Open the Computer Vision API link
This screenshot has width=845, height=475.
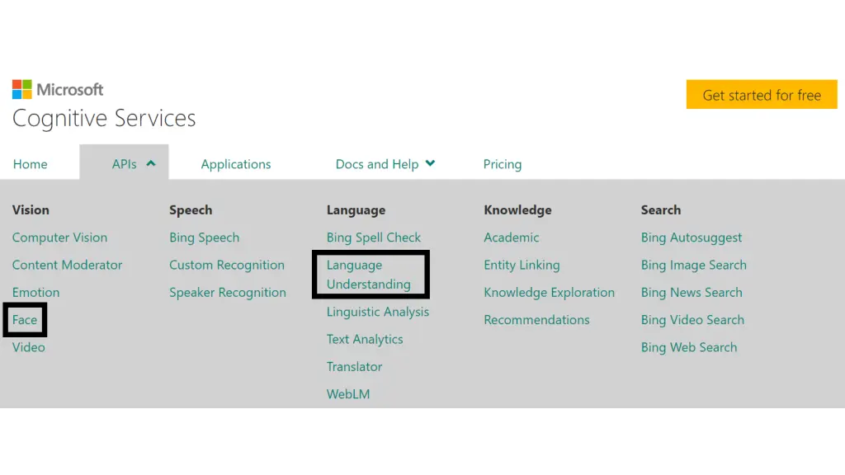click(x=59, y=237)
